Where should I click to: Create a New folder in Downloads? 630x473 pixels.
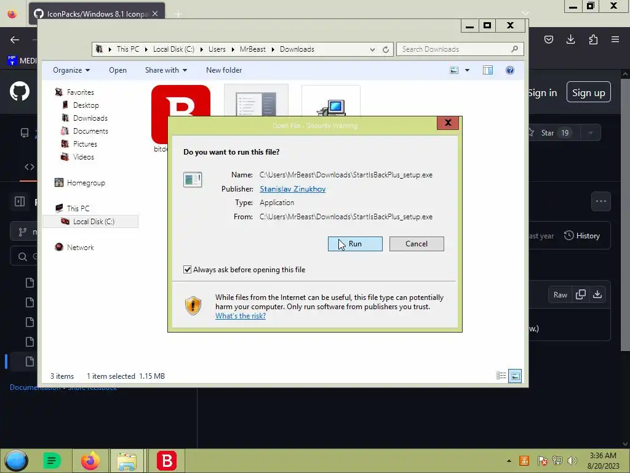pos(224,70)
